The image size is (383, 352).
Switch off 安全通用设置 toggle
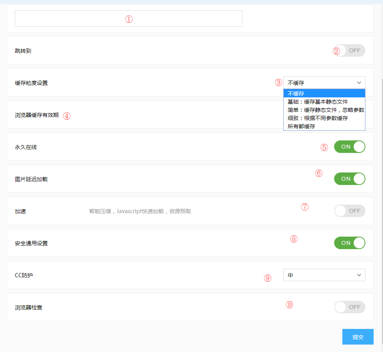pyautogui.click(x=349, y=243)
